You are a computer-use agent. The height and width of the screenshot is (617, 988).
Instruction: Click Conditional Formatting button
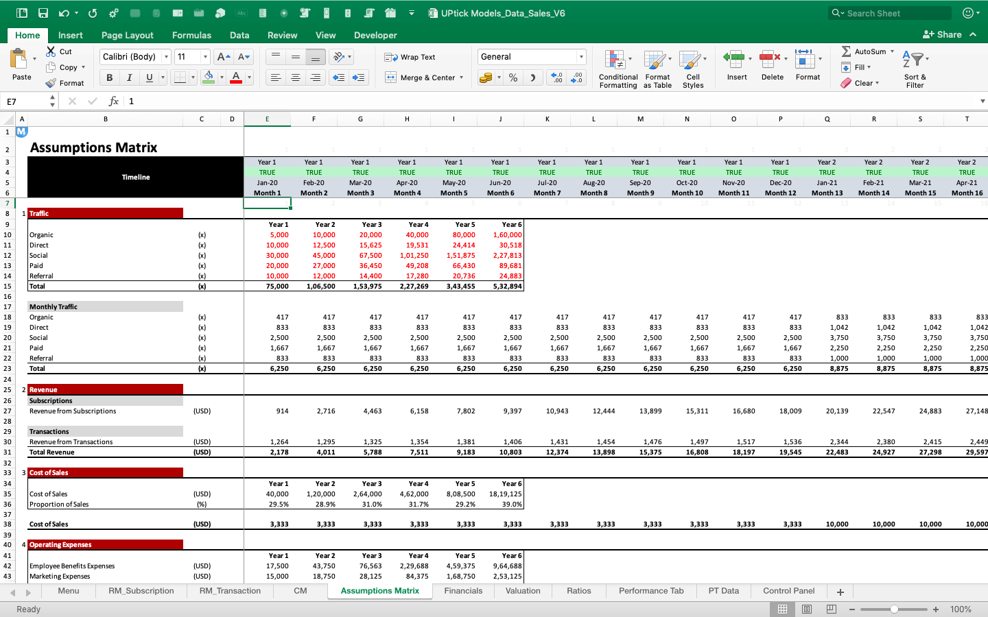pos(618,69)
